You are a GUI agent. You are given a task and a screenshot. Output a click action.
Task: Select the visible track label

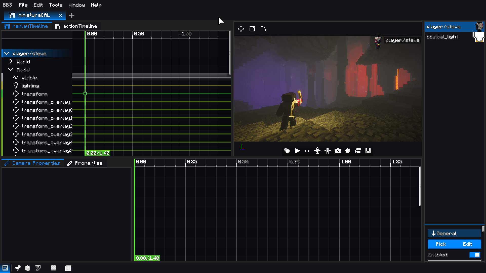[29, 78]
